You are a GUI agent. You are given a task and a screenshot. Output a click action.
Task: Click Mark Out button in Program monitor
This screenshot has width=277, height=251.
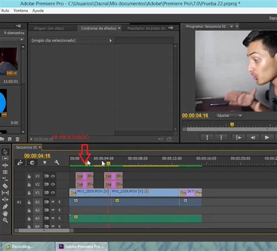click(x=221, y=137)
